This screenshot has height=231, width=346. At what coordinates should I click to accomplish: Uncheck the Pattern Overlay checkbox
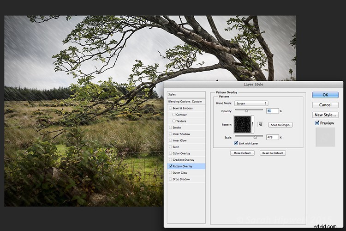pyautogui.click(x=170, y=166)
